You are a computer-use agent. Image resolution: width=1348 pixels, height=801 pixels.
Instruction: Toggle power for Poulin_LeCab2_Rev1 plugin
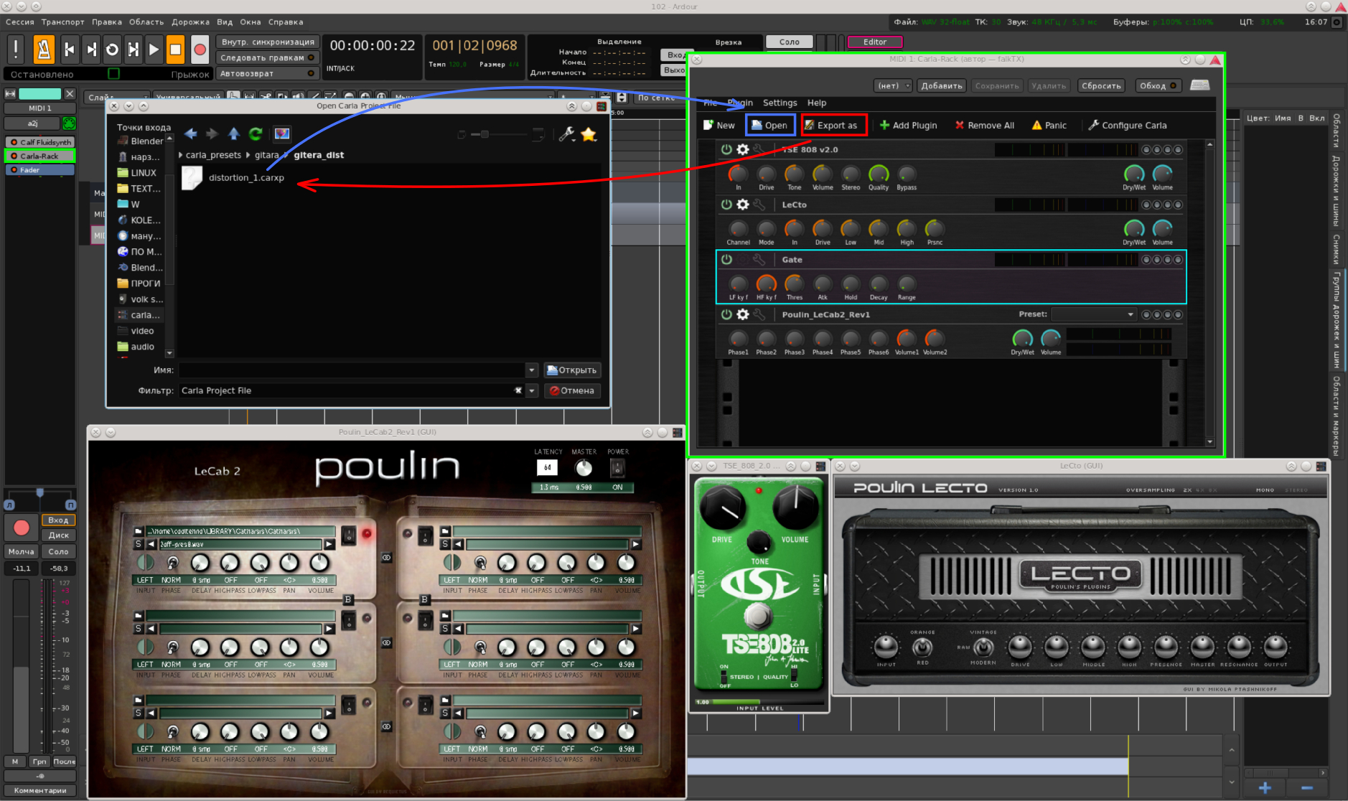(x=726, y=314)
